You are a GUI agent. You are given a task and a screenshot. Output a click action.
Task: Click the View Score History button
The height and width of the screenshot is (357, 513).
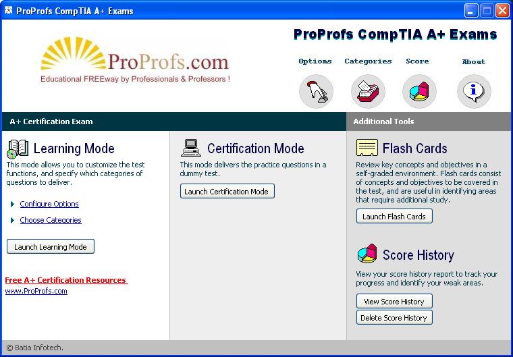(394, 302)
